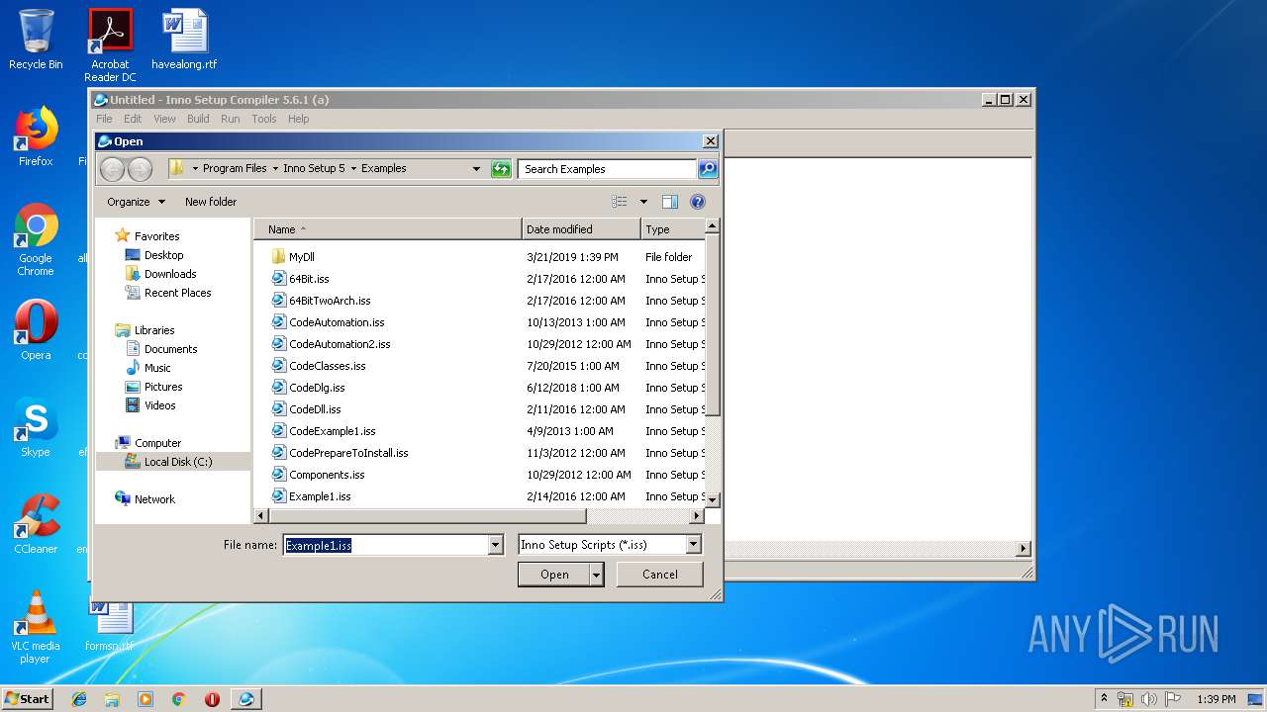Sort by the Name column header
Screen dimensions: 1267x712
(388, 229)
